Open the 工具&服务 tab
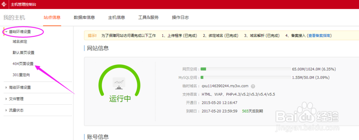359x140 pixels. click(148, 17)
